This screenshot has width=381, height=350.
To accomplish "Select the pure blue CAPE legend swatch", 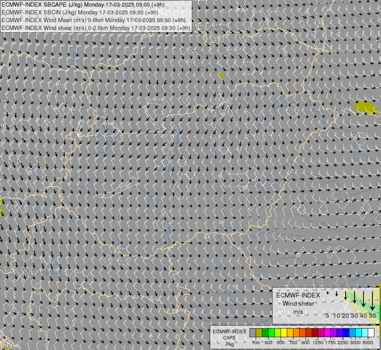I will 346,333.
